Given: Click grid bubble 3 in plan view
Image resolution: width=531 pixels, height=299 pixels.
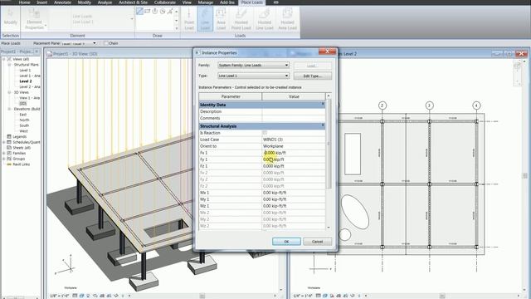Looking at the screenshot, I should 430,105.
